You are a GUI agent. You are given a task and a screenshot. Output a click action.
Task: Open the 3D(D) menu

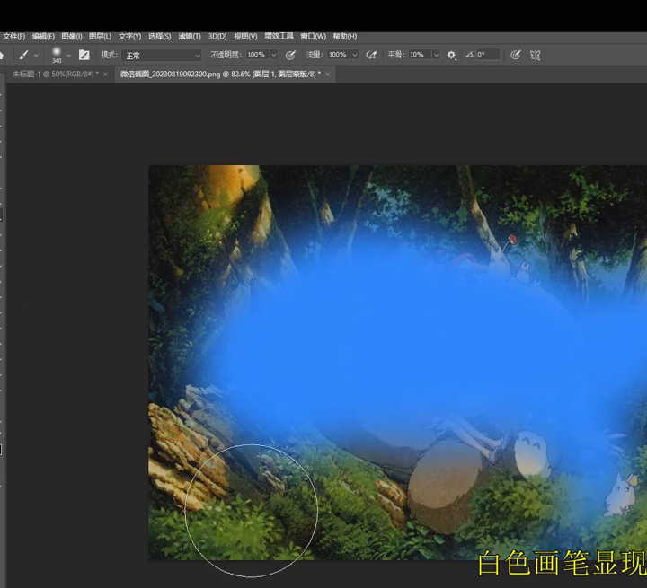coord(217,37)
